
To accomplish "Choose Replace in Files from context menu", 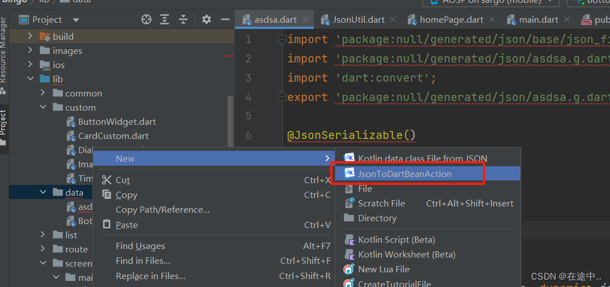I will [215, 276].
